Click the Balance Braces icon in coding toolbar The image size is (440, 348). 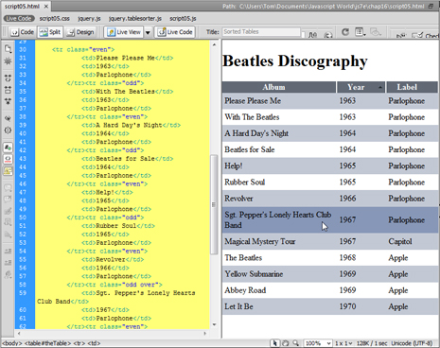coord(8,130)
